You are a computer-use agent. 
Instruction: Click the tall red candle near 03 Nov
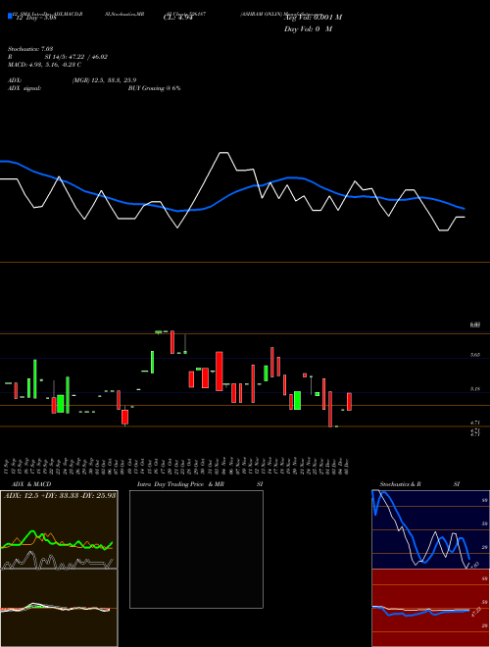(x=219, y=371)
